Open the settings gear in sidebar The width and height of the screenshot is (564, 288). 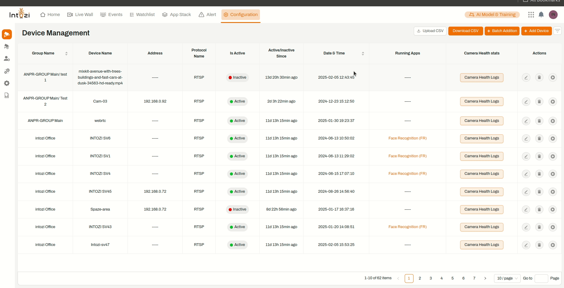[x=7, y=83]
